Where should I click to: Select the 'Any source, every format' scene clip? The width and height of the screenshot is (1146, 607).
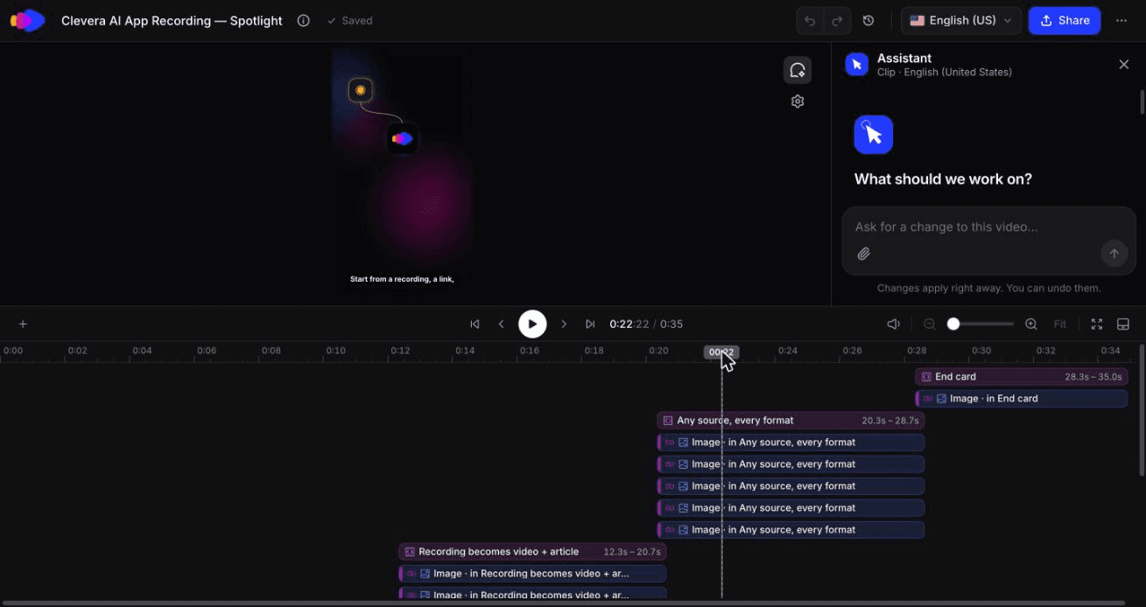791,421
